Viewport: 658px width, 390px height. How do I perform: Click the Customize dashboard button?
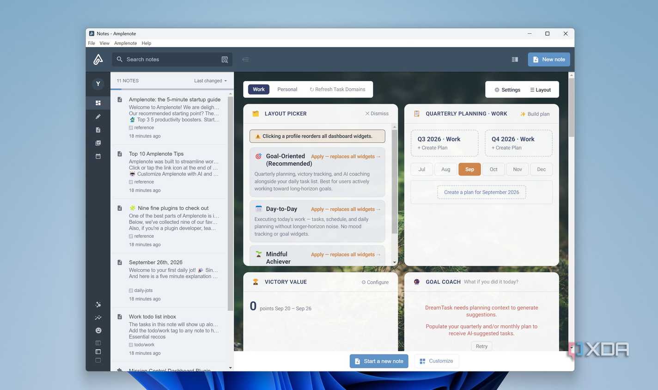coord(436,361)
